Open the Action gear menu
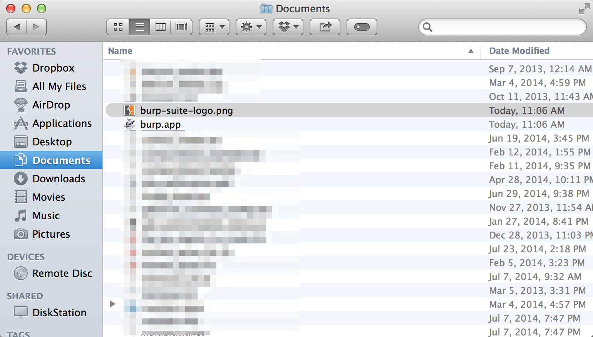Screen dimensions: 593x337 tap(251, 27)
